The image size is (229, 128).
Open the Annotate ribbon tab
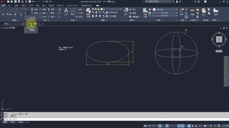[16, 6]
